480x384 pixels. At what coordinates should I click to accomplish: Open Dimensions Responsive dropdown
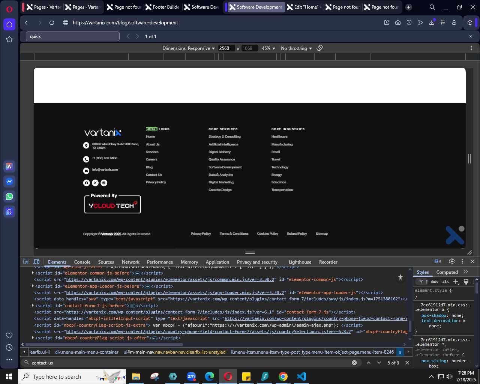pos(189,48)
